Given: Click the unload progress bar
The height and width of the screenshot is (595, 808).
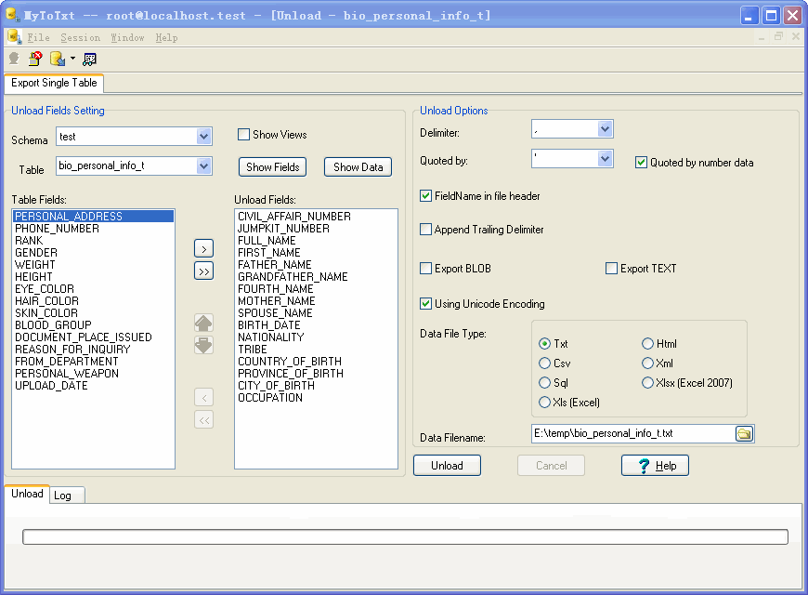Looking at the screenshot, I should [x=405, y=536].
